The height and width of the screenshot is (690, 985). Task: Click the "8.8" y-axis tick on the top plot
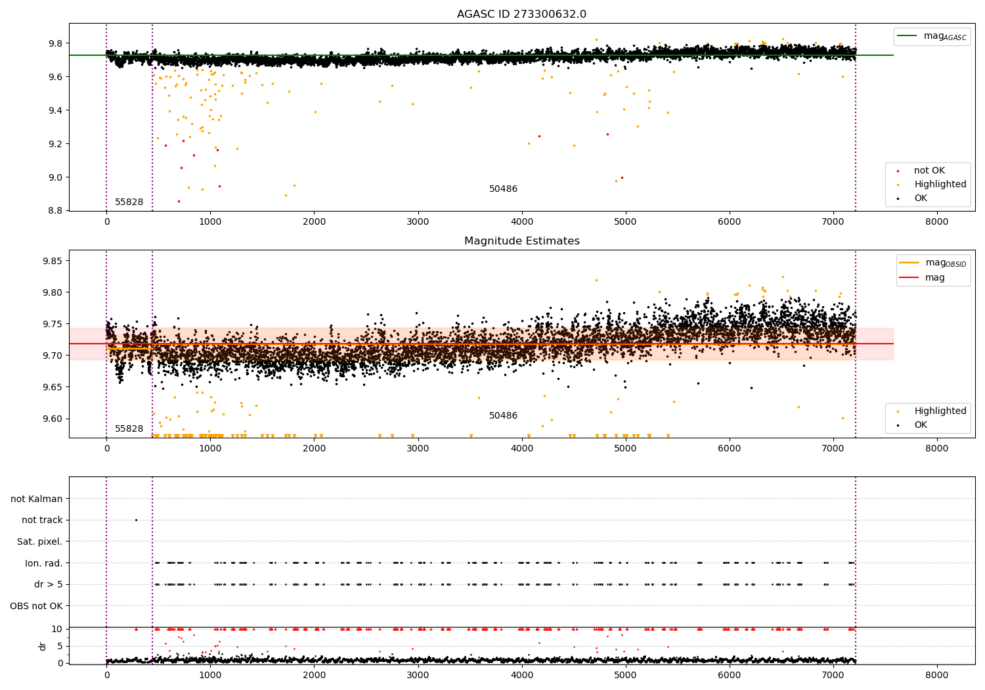[56, 211]
